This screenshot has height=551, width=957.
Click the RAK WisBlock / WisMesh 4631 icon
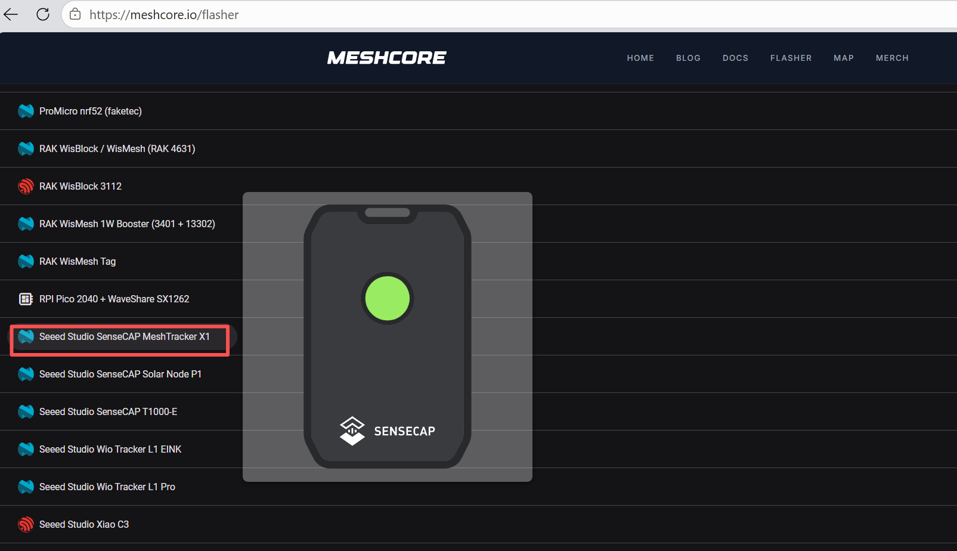click(26, 148)
